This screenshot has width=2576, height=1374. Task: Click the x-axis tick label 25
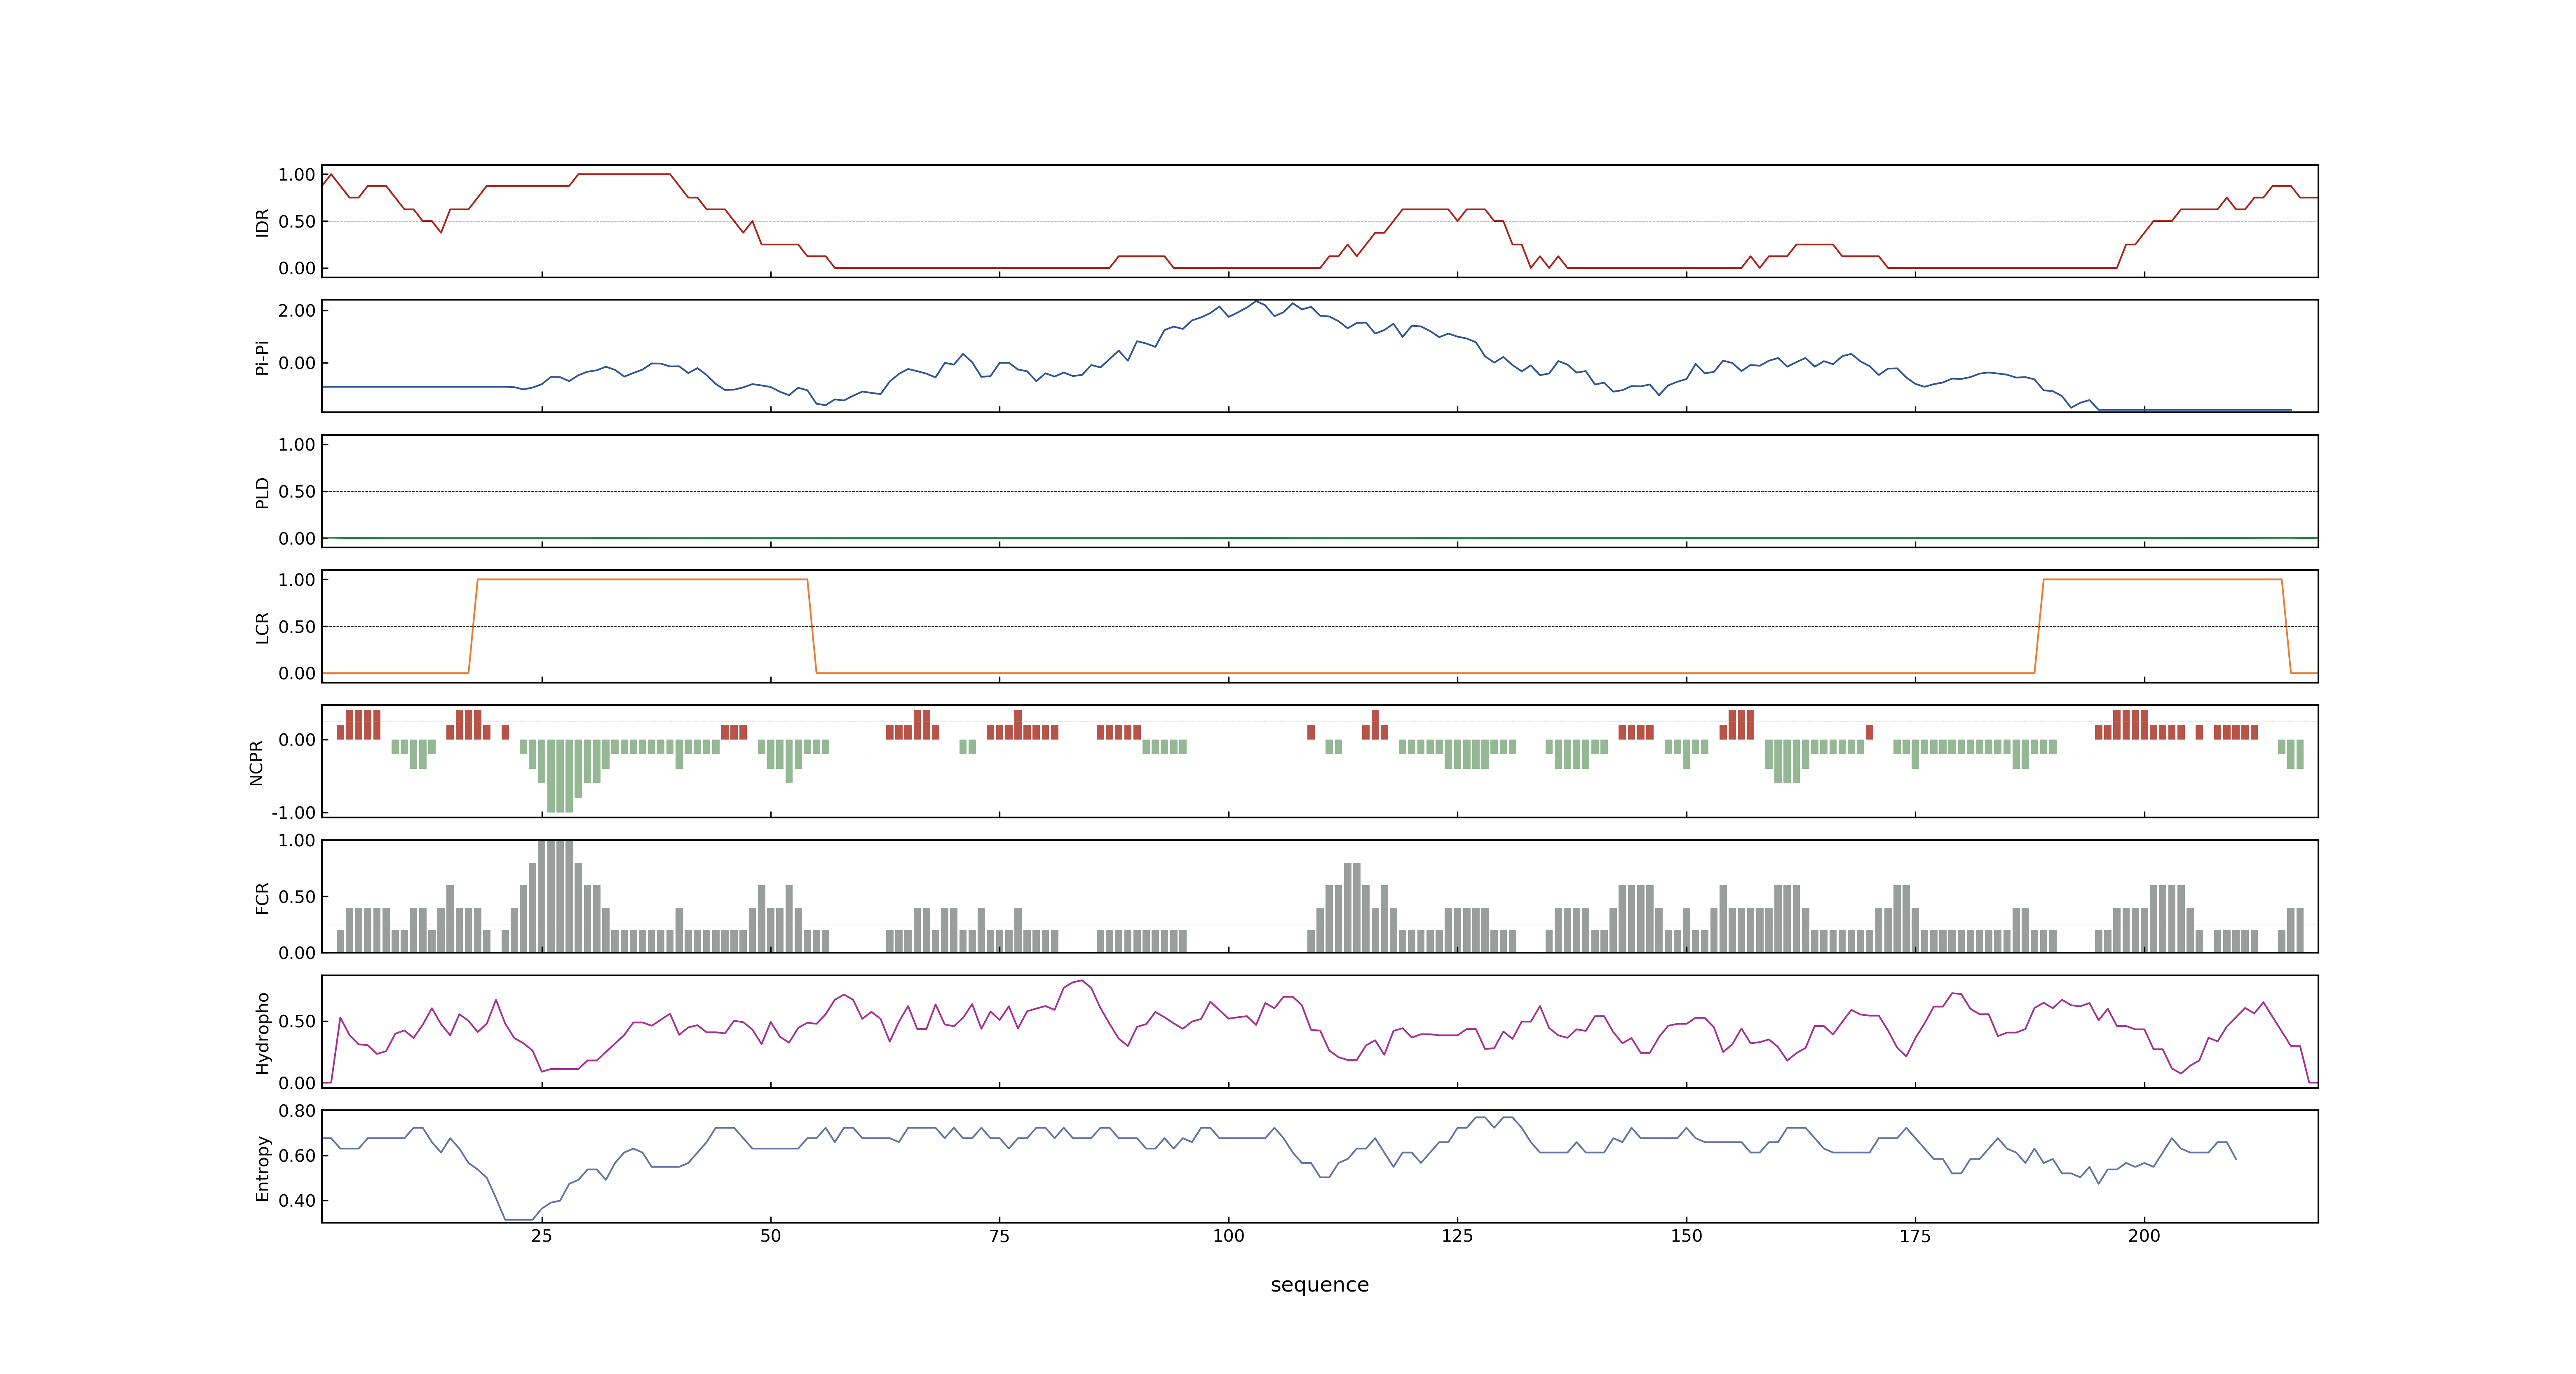[541, 1235]
